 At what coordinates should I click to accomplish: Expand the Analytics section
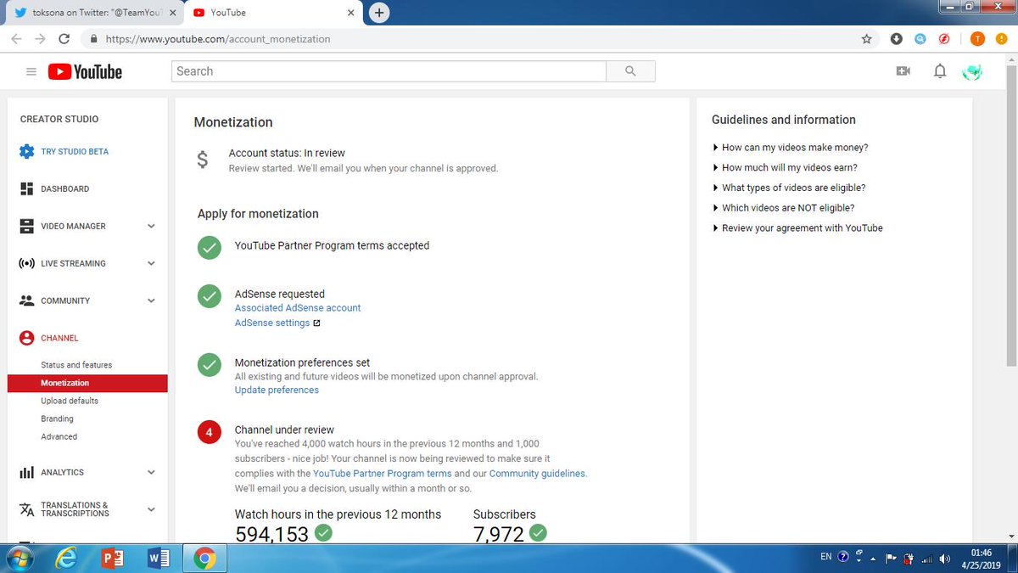coord(151,473)
